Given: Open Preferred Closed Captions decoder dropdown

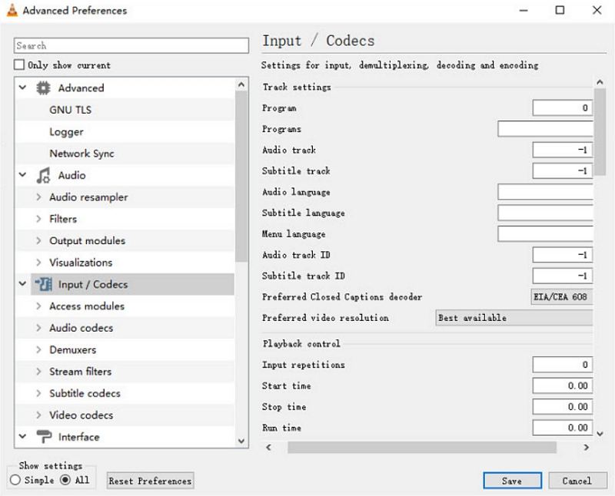Looking at the screenshot, I should point(562,296).
